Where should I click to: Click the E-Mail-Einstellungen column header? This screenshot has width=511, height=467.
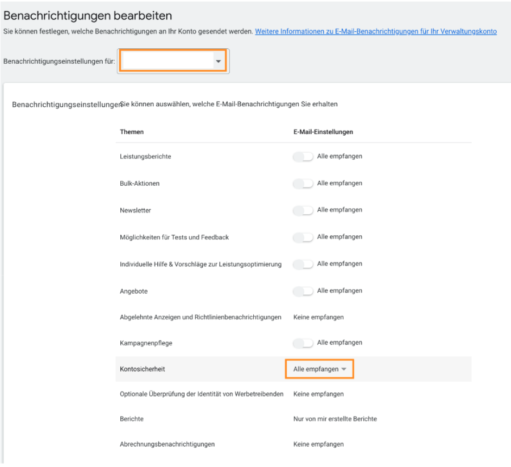click(x=323, y=132)
